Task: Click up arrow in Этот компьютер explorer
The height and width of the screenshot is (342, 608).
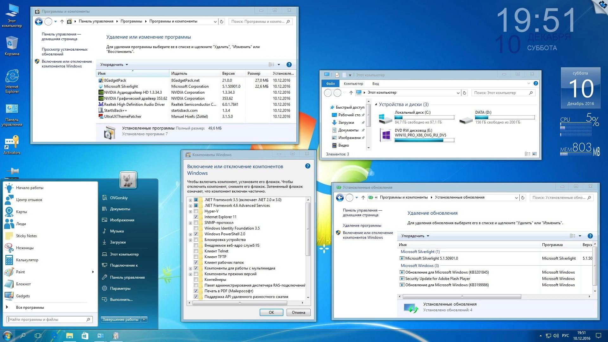Action: coord(351,93)
